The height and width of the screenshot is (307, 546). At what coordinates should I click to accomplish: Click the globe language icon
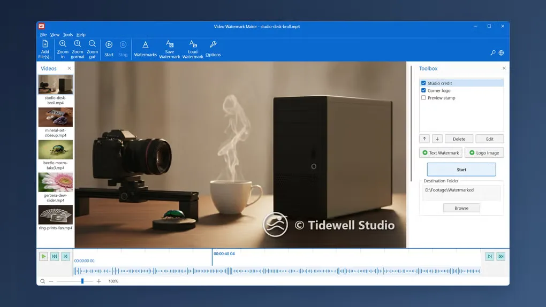(x=501, y=53)
